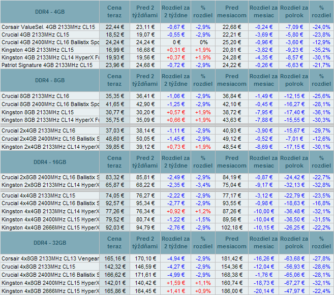Click the red '+0,66 €' difference cell
The height and width of the screenshot is (295, 334).
(176, 120)
